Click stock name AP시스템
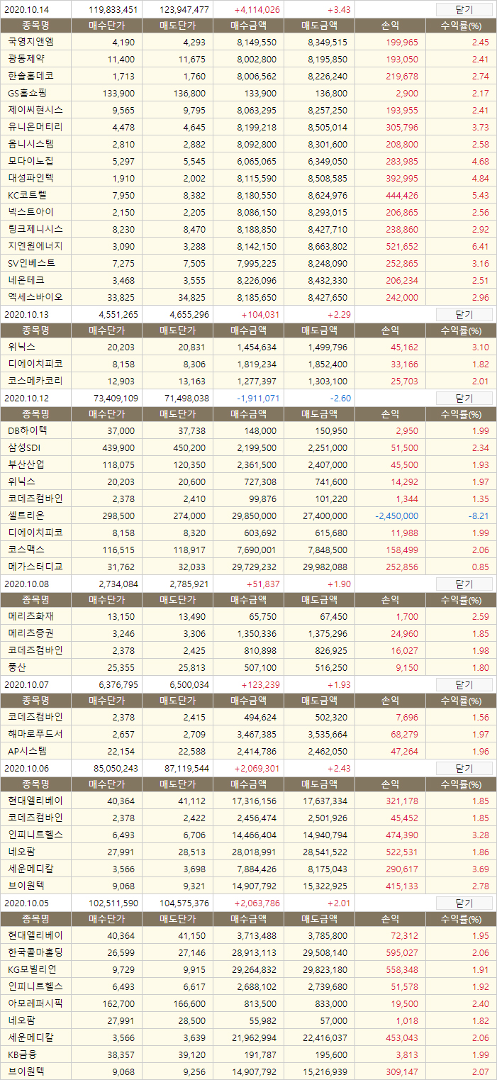Screen dimensions: 497x1080 pos(28,751)
